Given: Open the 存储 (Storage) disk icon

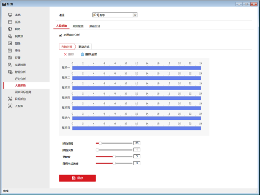Looking at the screenshot, I should (x=10, y=57).
